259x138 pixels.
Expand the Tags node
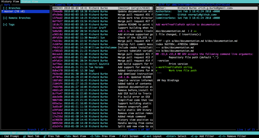coord(9,25)
